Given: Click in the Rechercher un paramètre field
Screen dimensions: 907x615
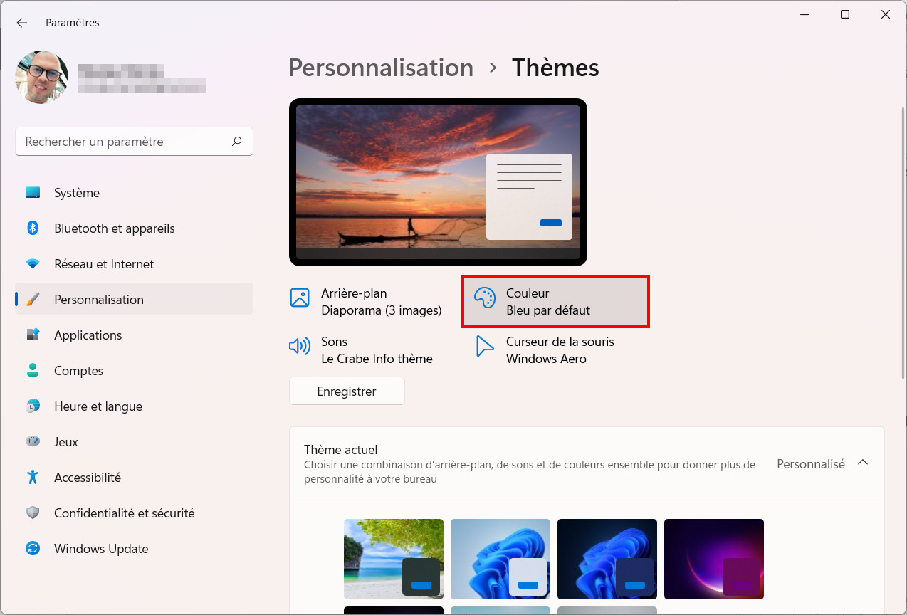Looking at the screenshot, I should [134, 142].
